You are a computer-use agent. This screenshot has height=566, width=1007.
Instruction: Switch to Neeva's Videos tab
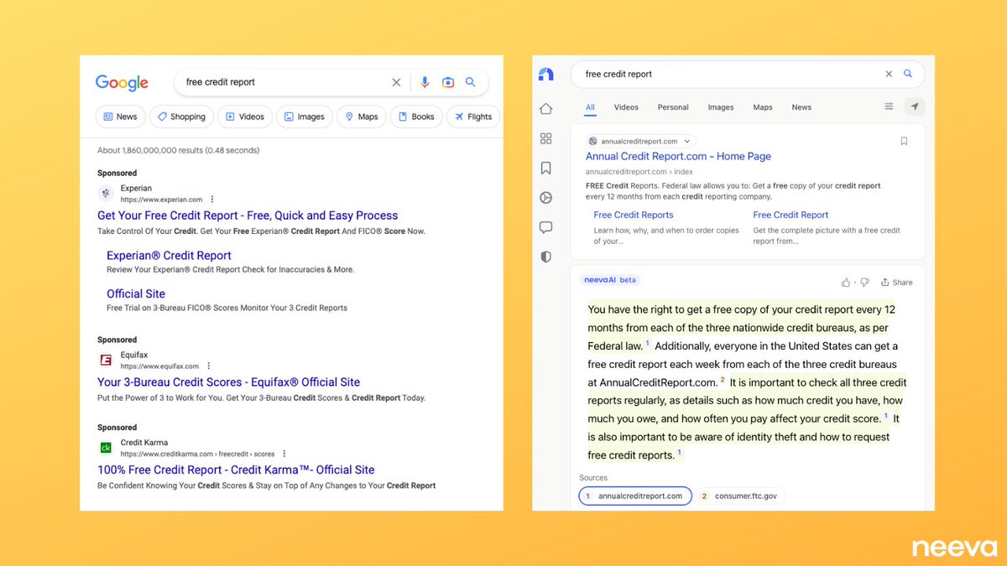click(626, 107)
